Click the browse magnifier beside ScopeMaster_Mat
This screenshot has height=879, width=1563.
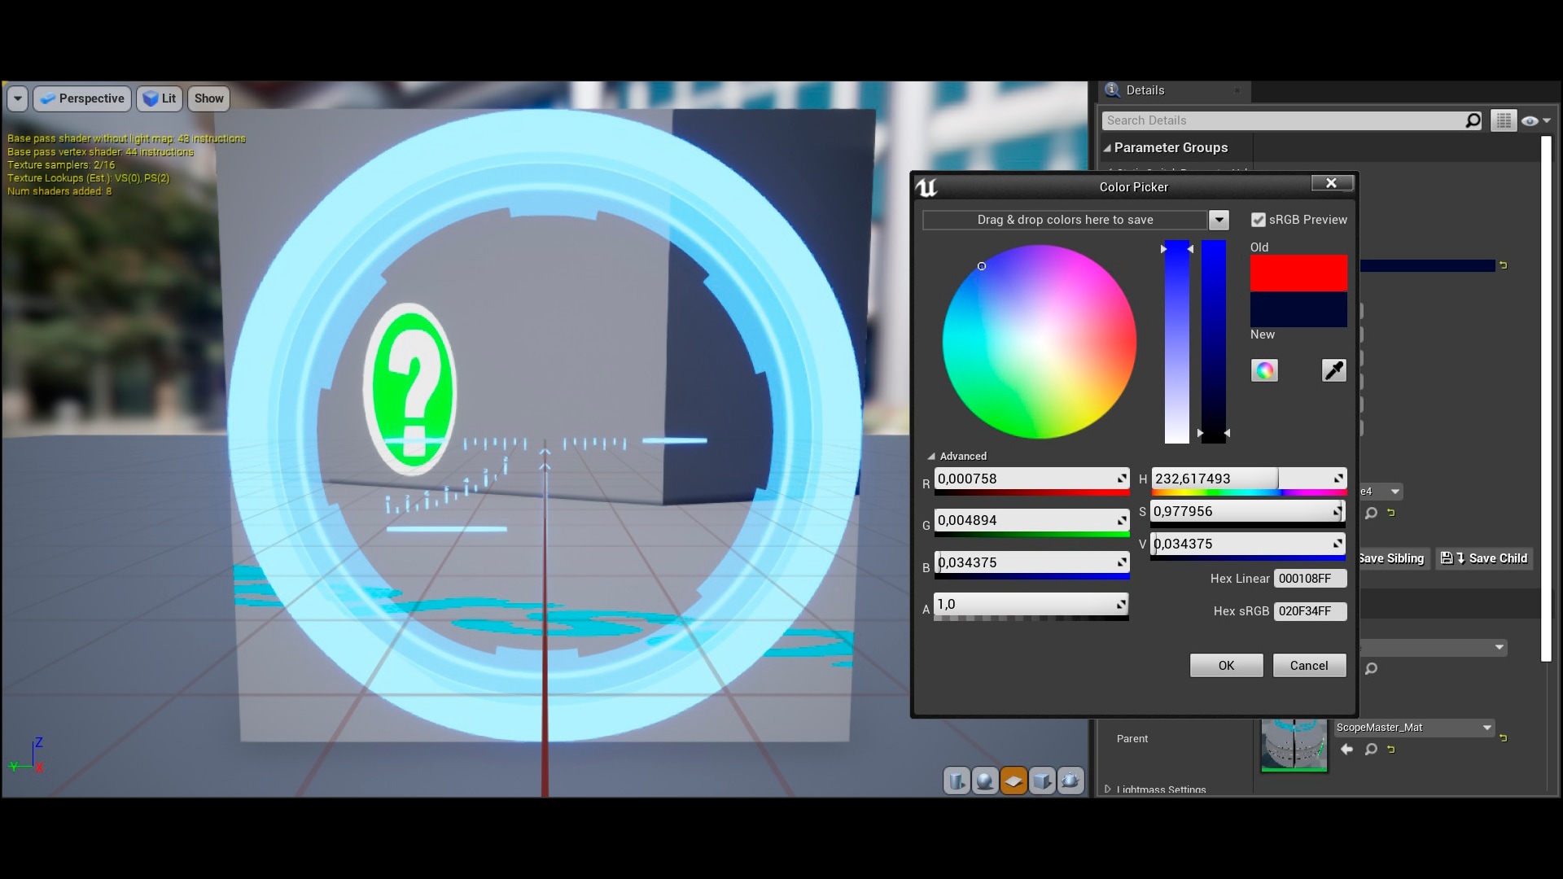pyautogui.click(x=1372, y=750)
